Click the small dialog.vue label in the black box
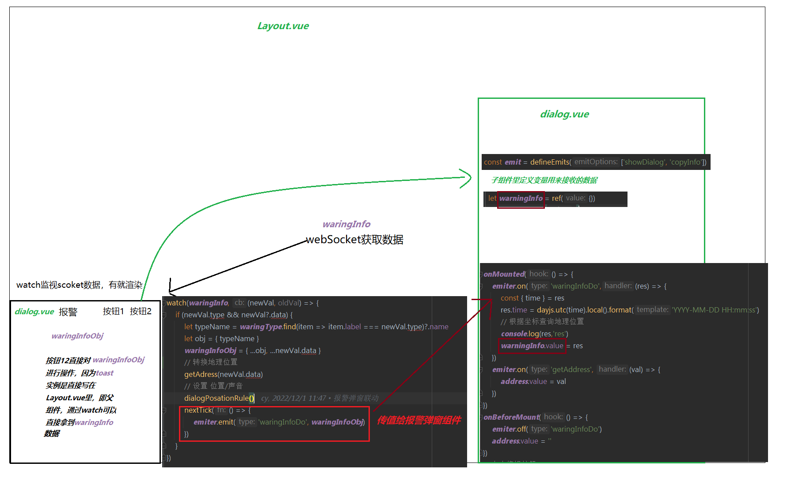Viewport: 791px width, 489px height. pyautogui.click(x=34, y=312)
